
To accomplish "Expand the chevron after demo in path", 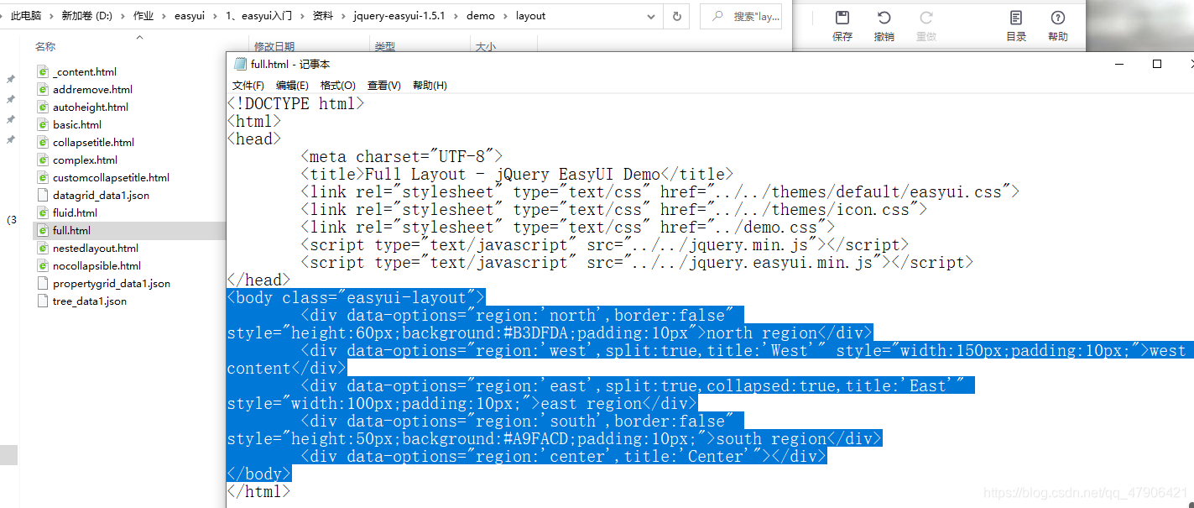I will (505, 16).
